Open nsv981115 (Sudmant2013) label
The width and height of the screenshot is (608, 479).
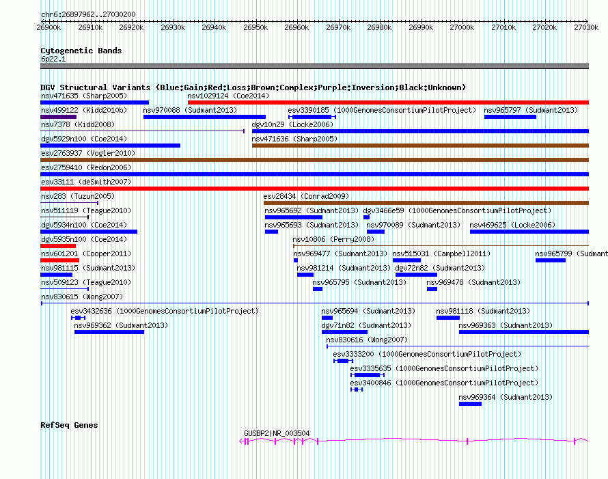88,268
